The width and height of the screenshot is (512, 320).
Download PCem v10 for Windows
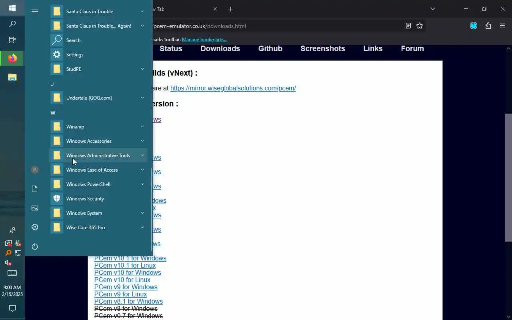tap(128, 272)
